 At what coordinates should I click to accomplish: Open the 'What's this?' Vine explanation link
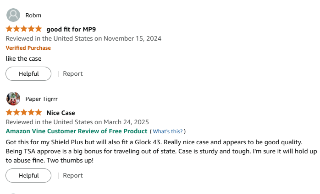(167, 131)
